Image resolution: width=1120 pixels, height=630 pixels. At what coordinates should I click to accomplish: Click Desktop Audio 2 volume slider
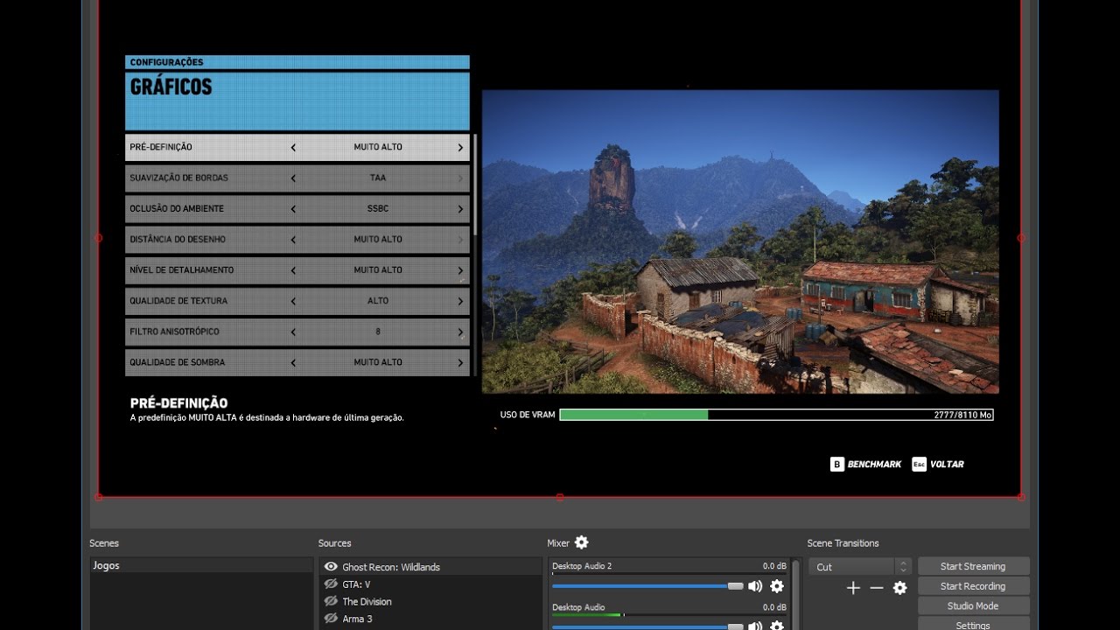point(647,586)
